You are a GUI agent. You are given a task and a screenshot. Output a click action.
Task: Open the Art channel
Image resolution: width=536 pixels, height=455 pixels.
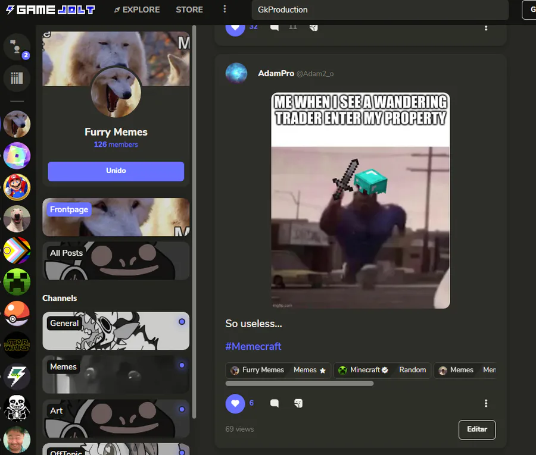pos(116,419)
